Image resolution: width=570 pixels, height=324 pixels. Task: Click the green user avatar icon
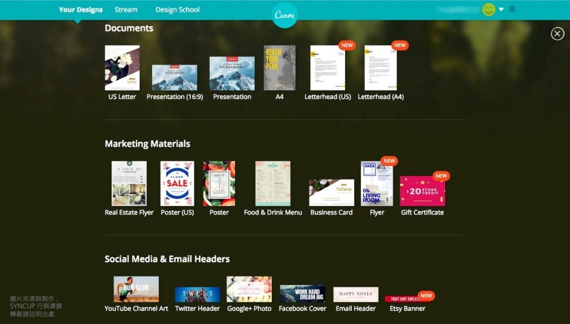[x=488, y=9]
